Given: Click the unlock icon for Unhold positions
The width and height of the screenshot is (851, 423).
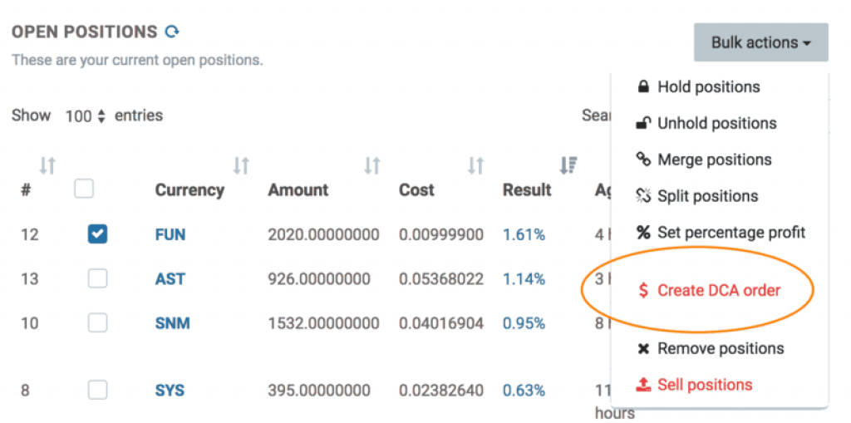Looking at the screenshot, I should tap(643, 123).
